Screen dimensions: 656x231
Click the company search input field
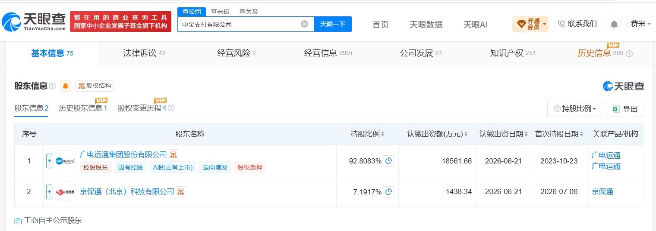tap(240, 24)
